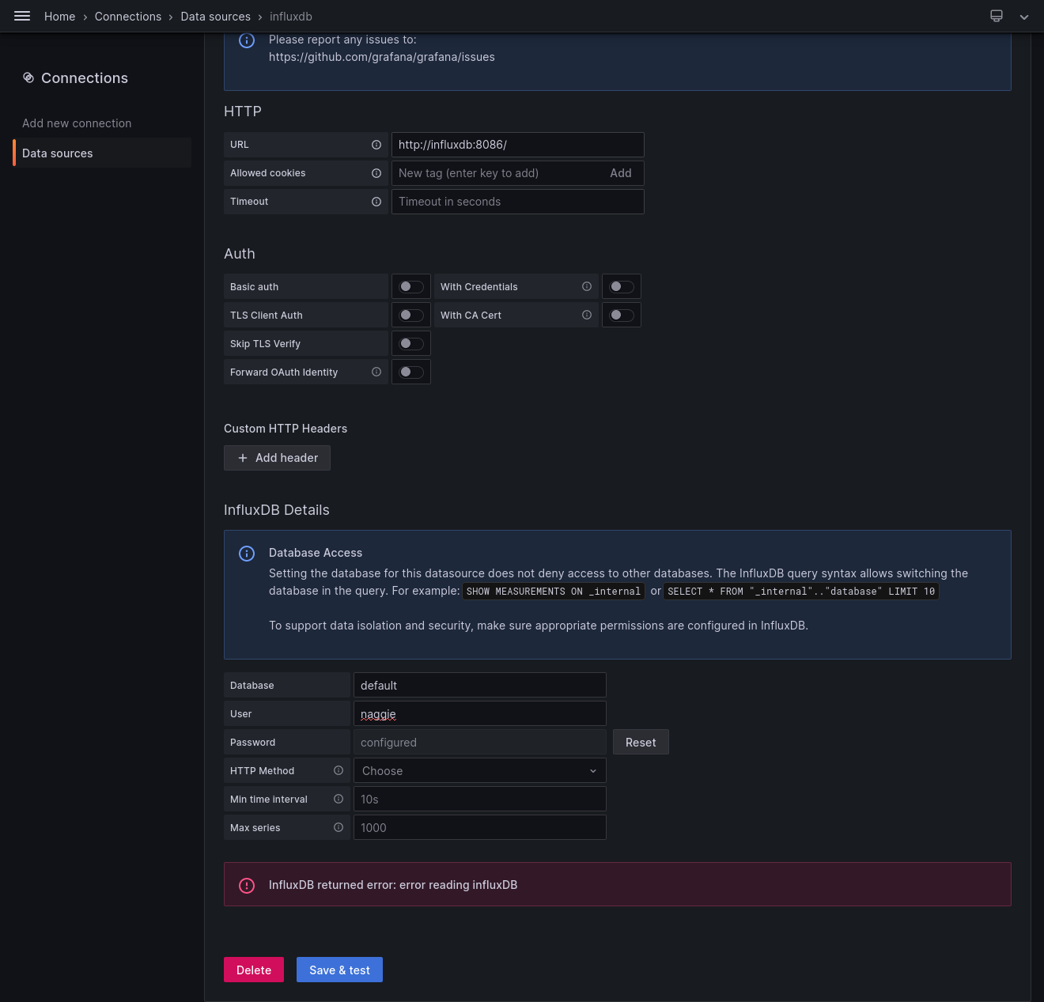
Task: Go to Home breadcrumb
Action: point(60,17)
